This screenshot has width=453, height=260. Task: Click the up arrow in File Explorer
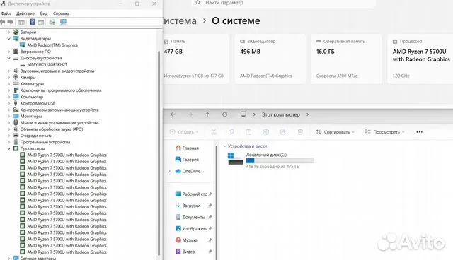click(207, 114)
